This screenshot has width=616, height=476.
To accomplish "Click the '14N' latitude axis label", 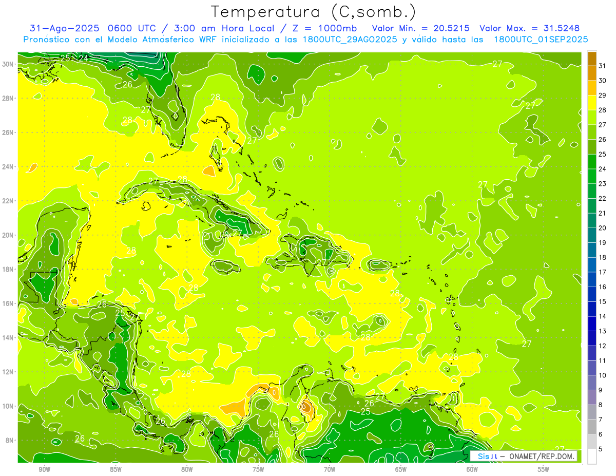I will pyautogui.click(x=8, y=338).
